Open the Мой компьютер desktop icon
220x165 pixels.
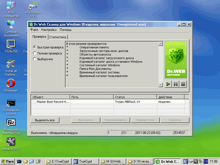tap(11, 9)
